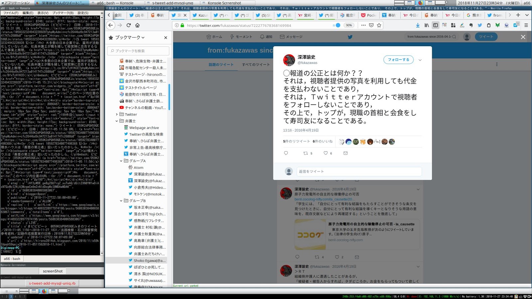Open 6件のいいね link

point(322,141)
